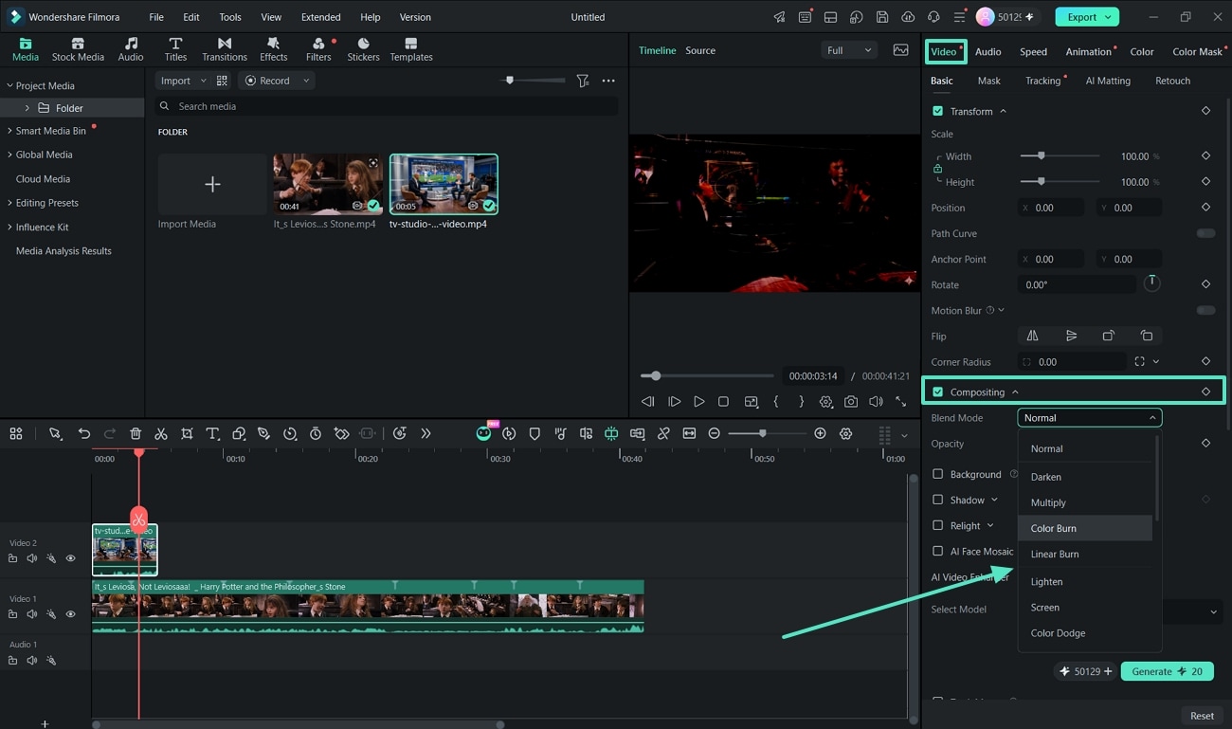Open the Blend Mode dropdown
The width and height of the screenshot is (1232, 729).
[x=1090, y=417]
